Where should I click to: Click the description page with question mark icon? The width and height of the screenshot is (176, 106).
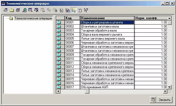(x=80, y=10)
